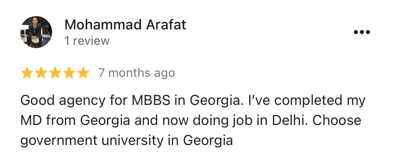Click Mohammad Arafat's profile picture

[36, 32]
